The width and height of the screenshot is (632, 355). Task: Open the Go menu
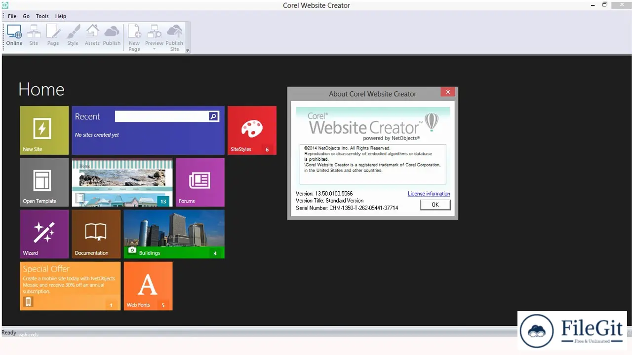(26, 16)
